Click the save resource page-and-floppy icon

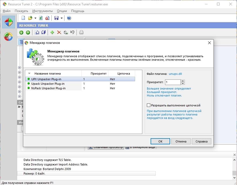click(x=37, y=32)
